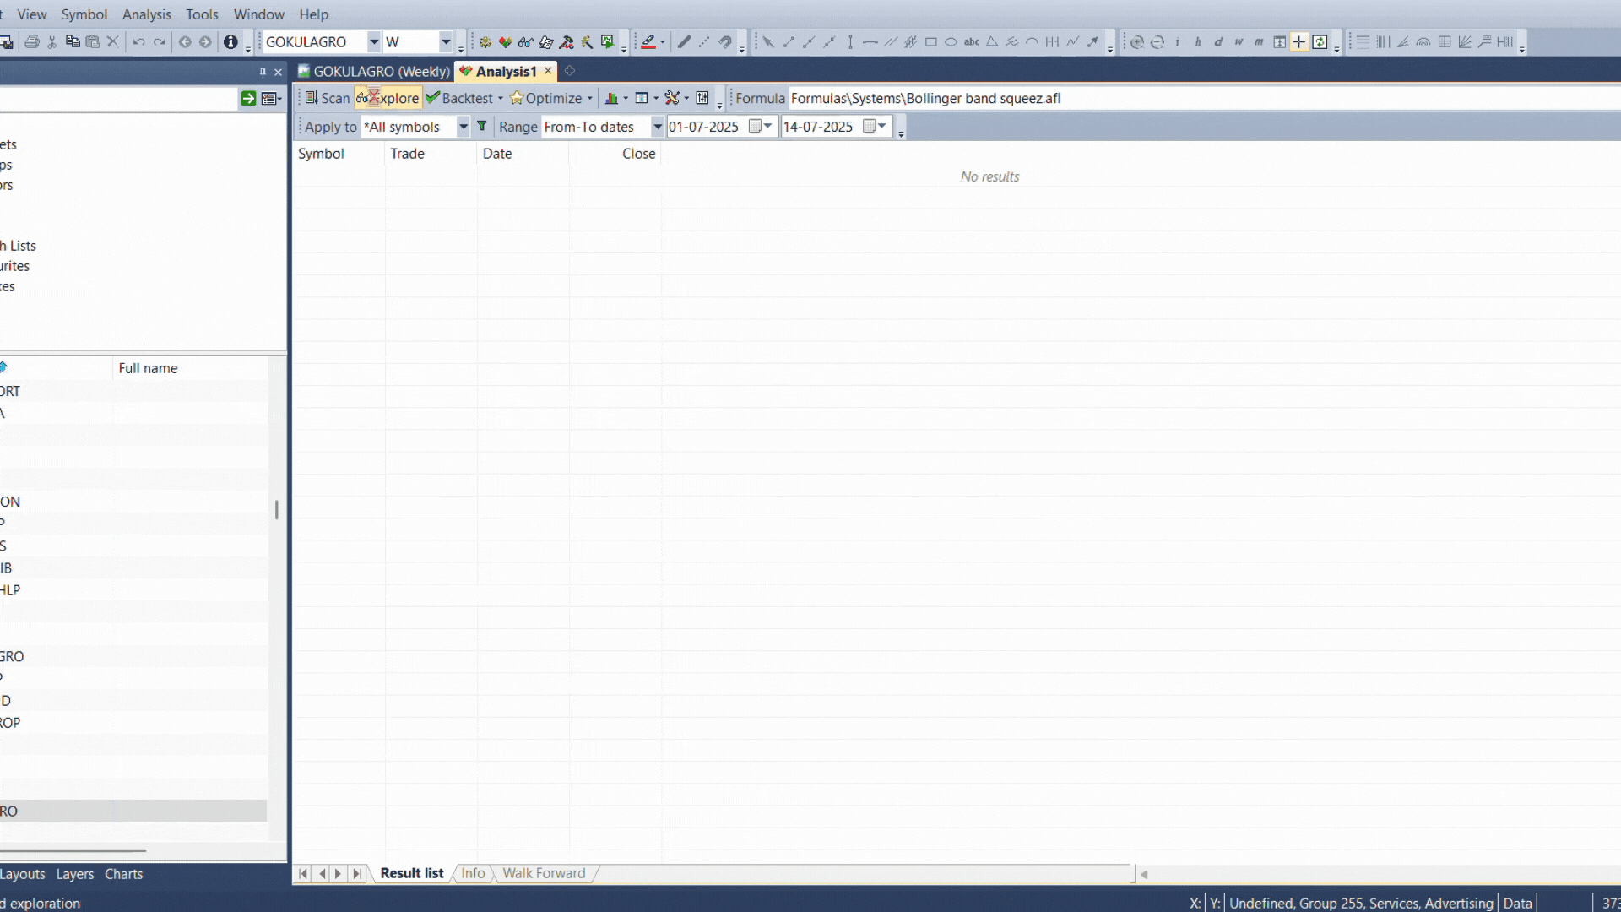This screenshot has height=912, width=1621.
Task: Expand the Range From-To dates dropdown
Action: [657, 127]
